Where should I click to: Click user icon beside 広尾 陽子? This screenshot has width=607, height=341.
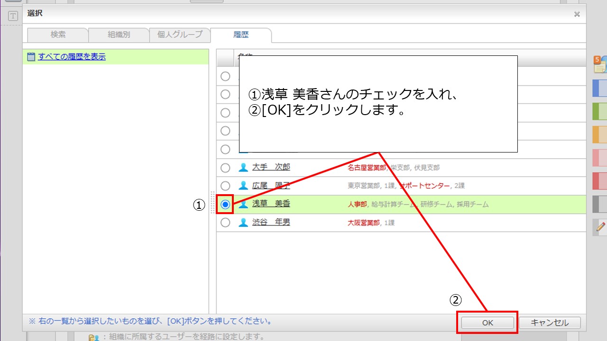[x=243, y=186]
